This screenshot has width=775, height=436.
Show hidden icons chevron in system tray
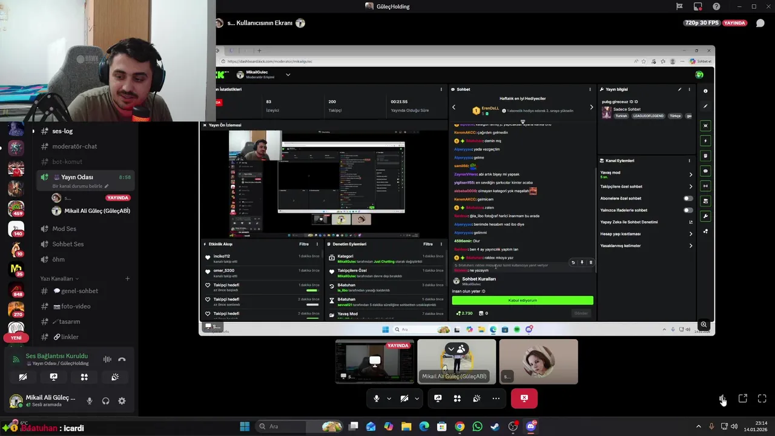[698, 426]
